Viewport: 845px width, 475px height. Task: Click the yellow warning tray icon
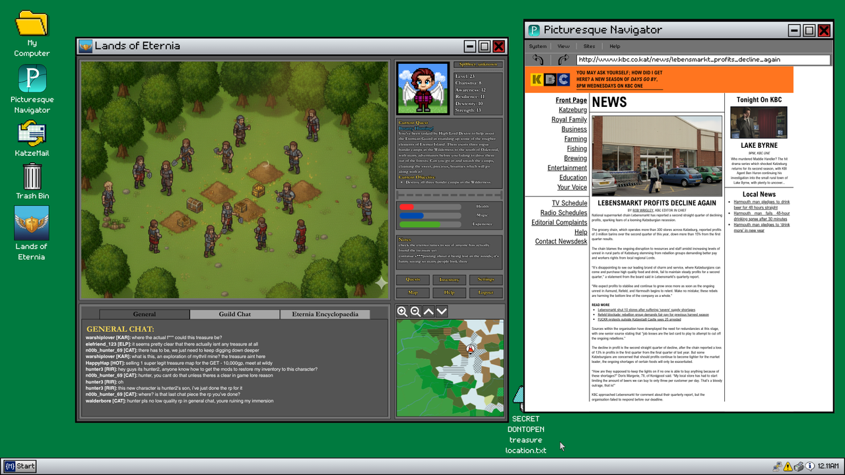point(788,466)
